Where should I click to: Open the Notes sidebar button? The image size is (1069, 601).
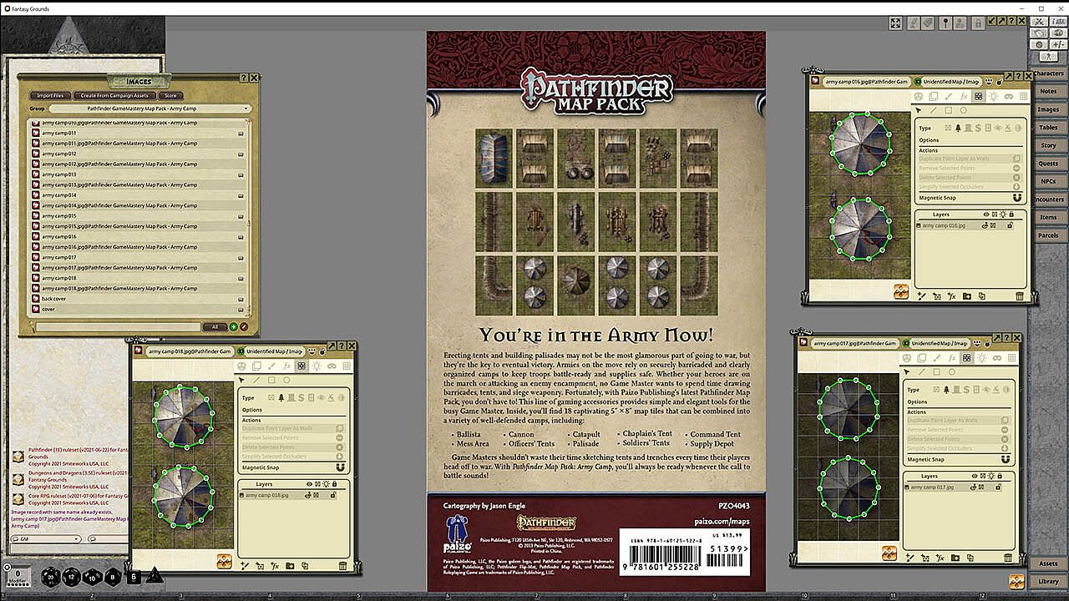(x=1048, y=91)
